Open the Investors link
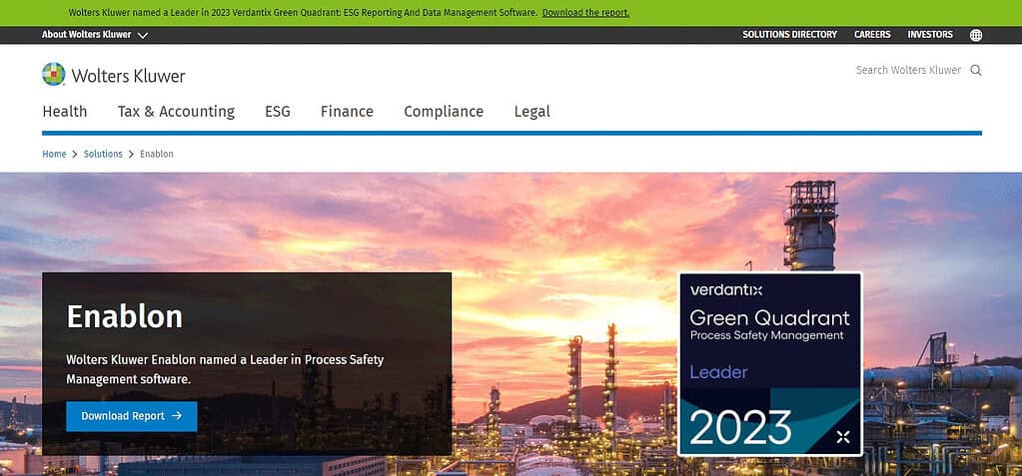The image size is (1022, 476). coord(930,35)
